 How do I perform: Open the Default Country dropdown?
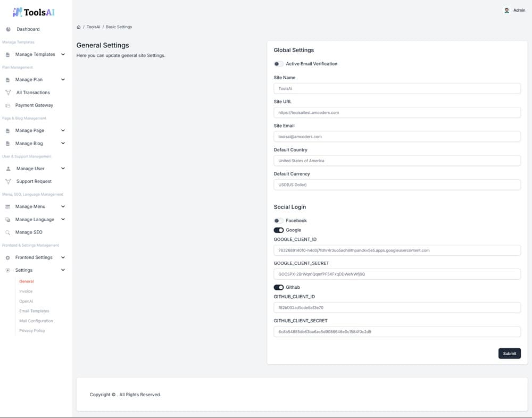[397, 161]
